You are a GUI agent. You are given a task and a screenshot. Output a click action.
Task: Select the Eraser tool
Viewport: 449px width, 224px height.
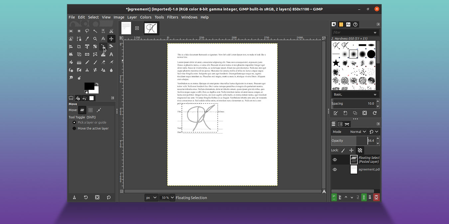[x=103, y=62]
